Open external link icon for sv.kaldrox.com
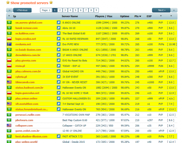Image resolution: width=182 pixels, height=143 pixels. pos(59,33)
